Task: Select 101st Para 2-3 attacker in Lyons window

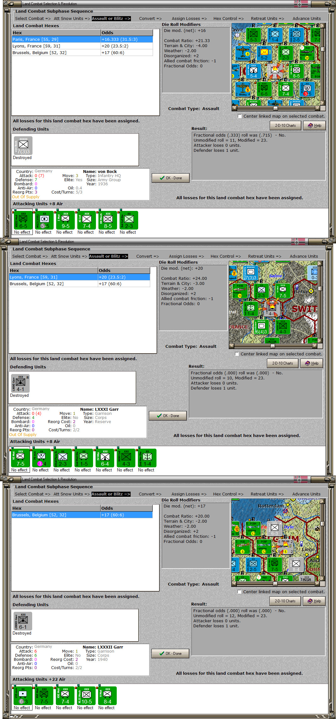Action: tap(62, 458)
